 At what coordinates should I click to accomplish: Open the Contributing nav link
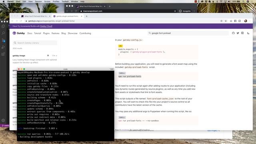tap(85, 33)
